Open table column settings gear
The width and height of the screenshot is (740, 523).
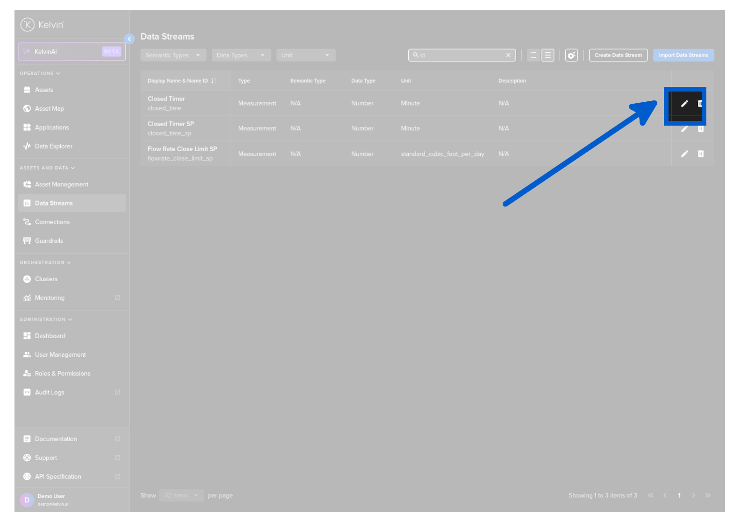click(571, 55)
